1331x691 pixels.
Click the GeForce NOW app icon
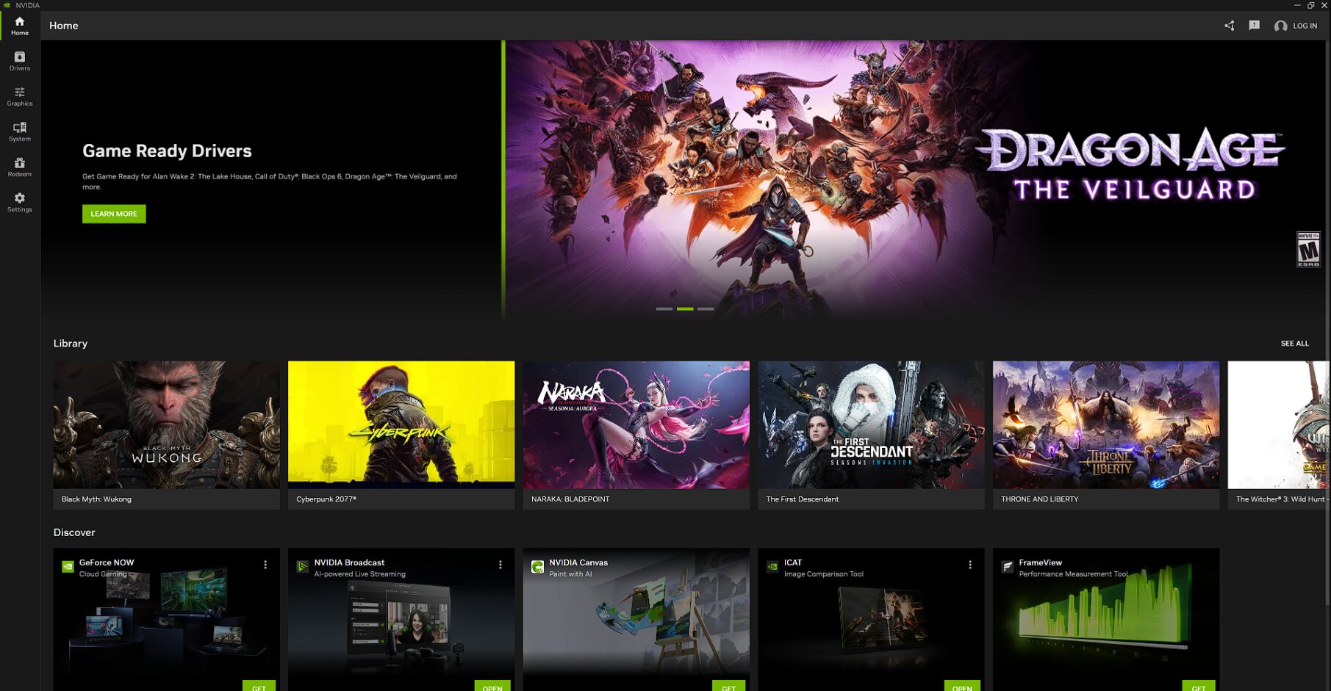68,566
